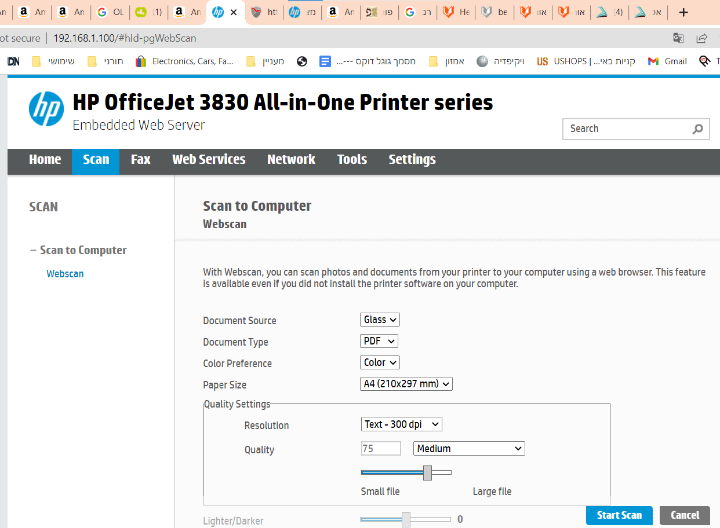Open the שימושי bookmark folder
This screenshot has height=528, width=720.
coord(53,61)
